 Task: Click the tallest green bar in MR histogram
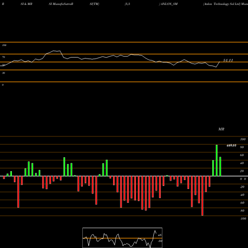point(217,161)
